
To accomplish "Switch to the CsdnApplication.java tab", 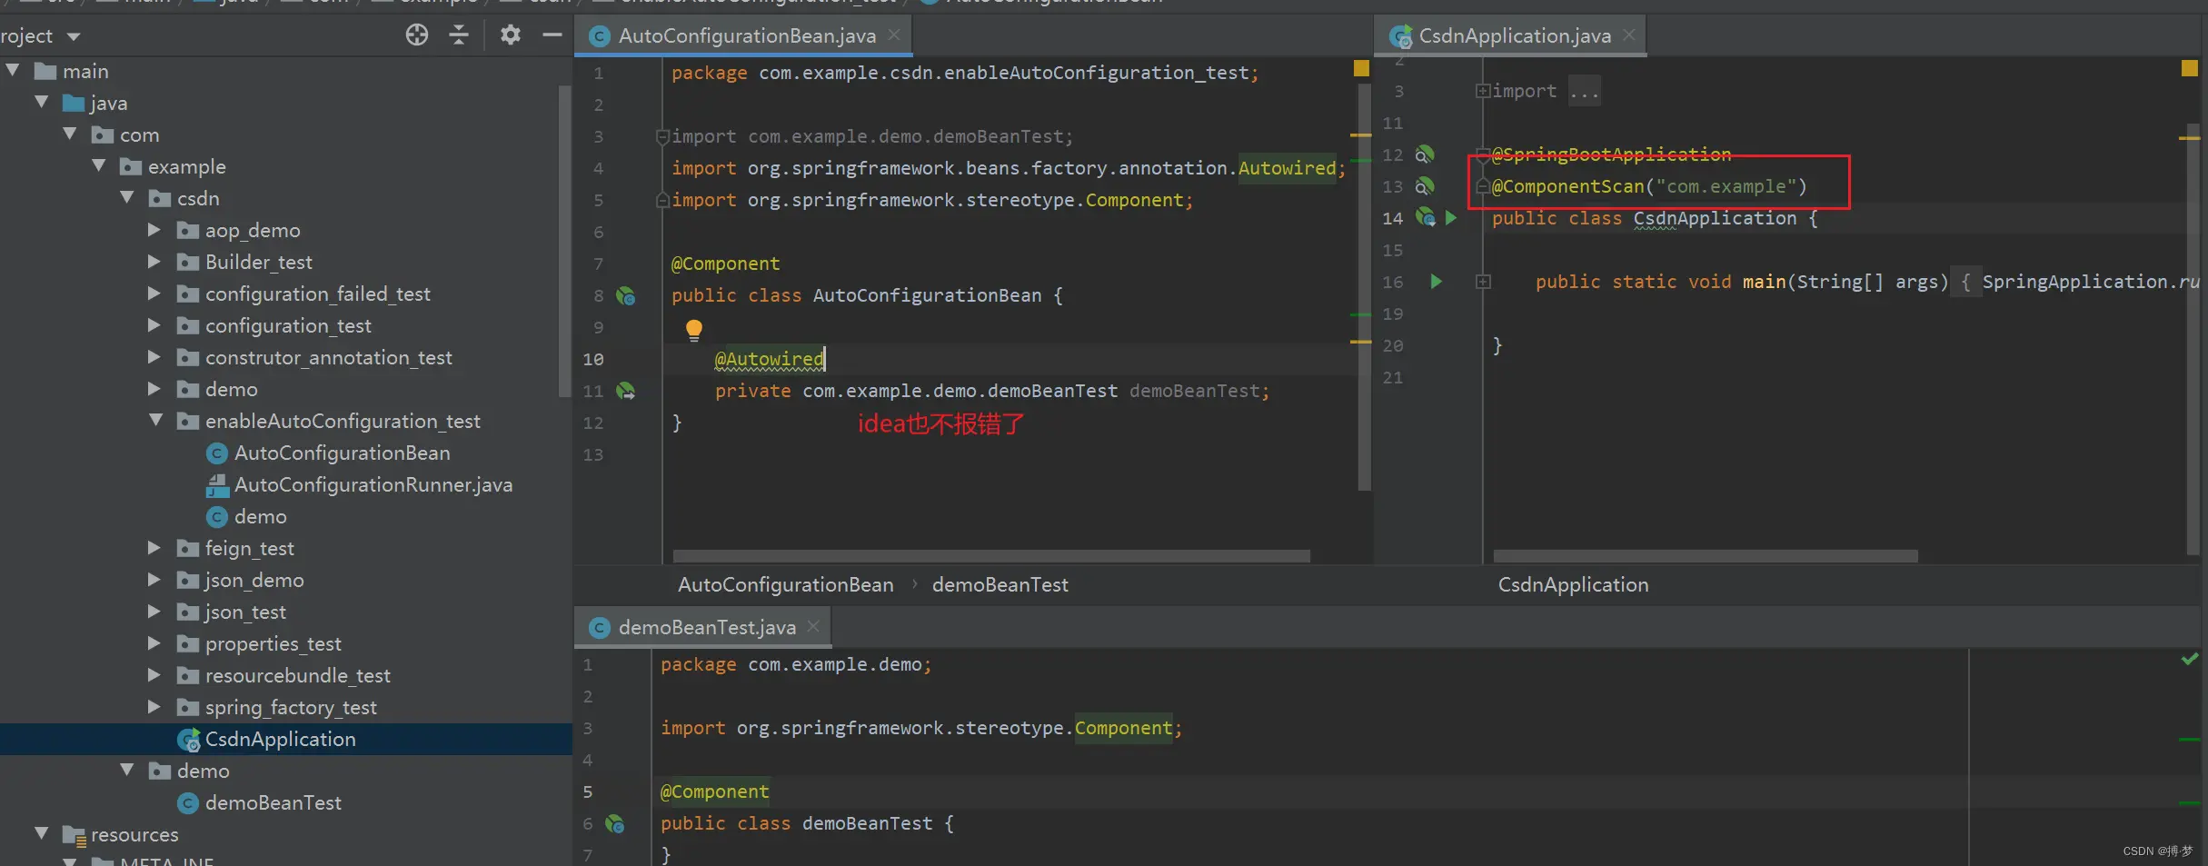I will click(1515, 35).
